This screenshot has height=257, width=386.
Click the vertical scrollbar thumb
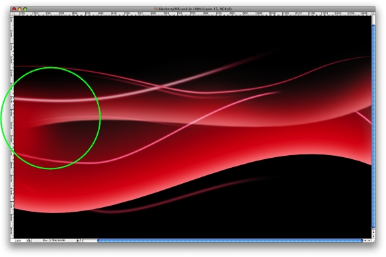[x=373, y=127]
